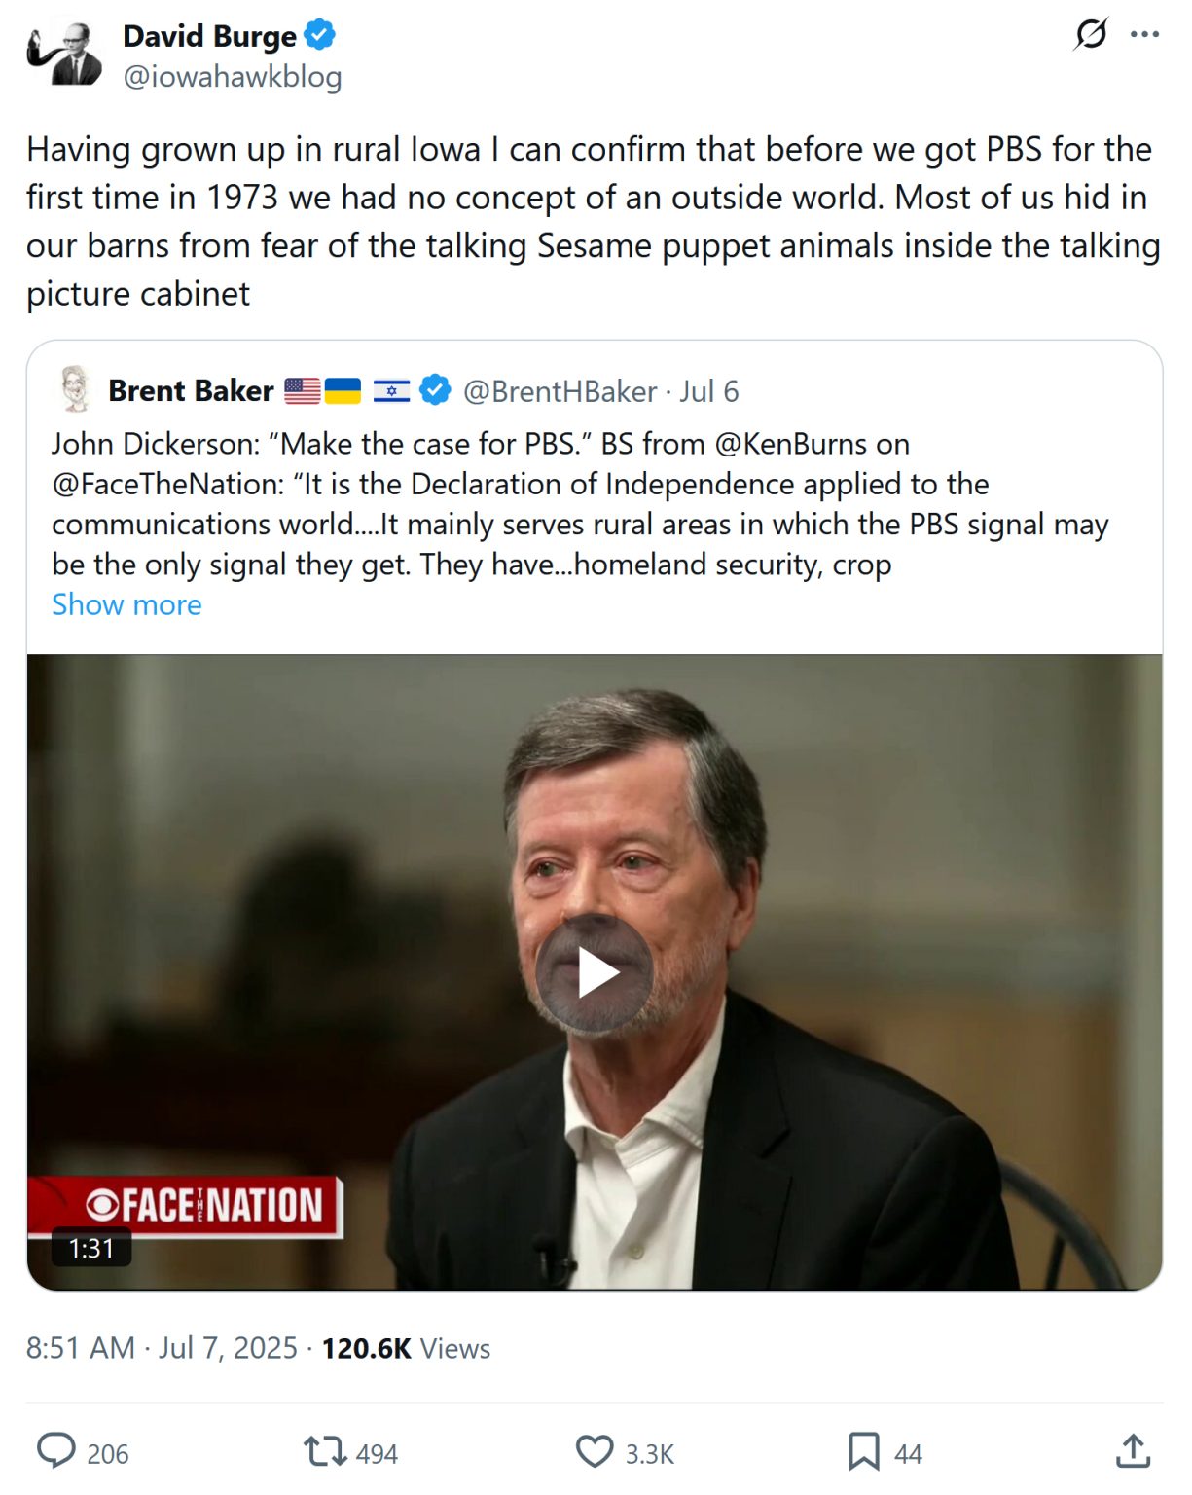Screen dimensions: 1192x1495
Task: Open the share upload icon
Action: tap(1133, 1451)
